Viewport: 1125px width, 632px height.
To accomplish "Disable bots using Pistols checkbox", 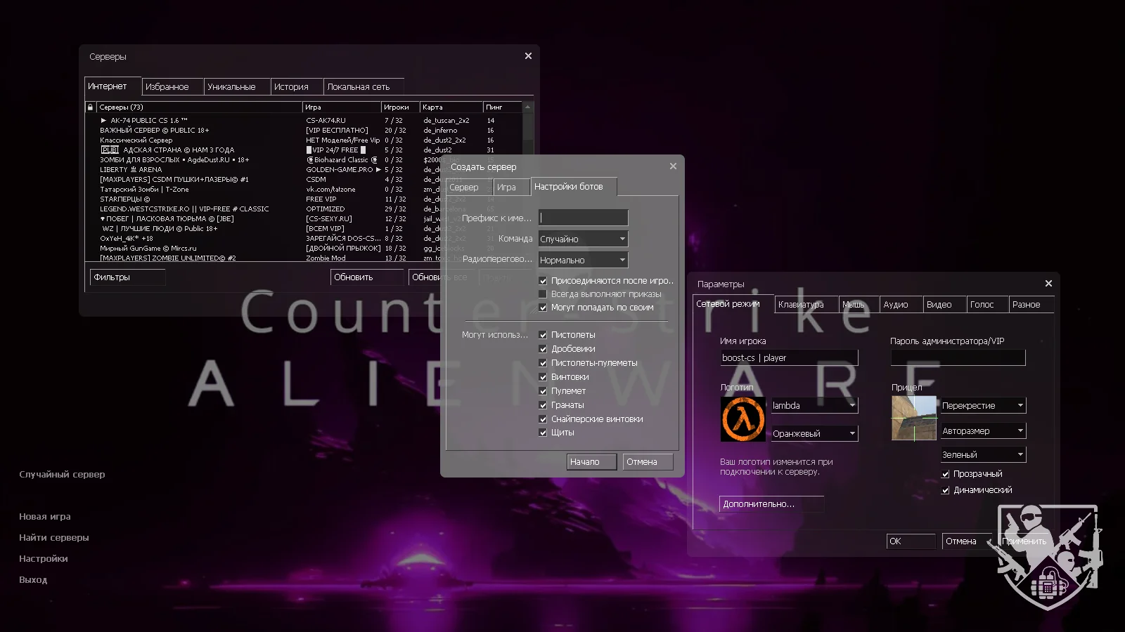I will click(x=543, y=335).
